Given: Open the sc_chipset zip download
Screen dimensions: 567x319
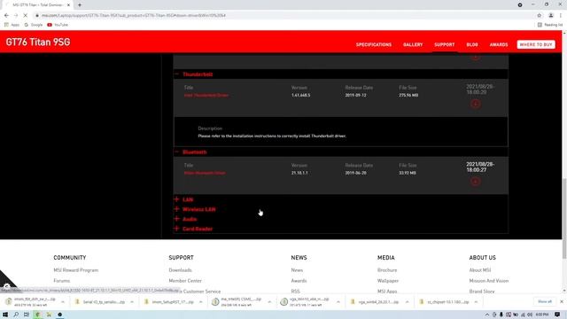Looking at the screenshot, I should tap(445, 301).
